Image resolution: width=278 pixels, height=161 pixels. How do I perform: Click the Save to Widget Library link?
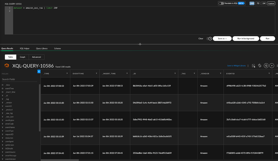coord(236,65)
